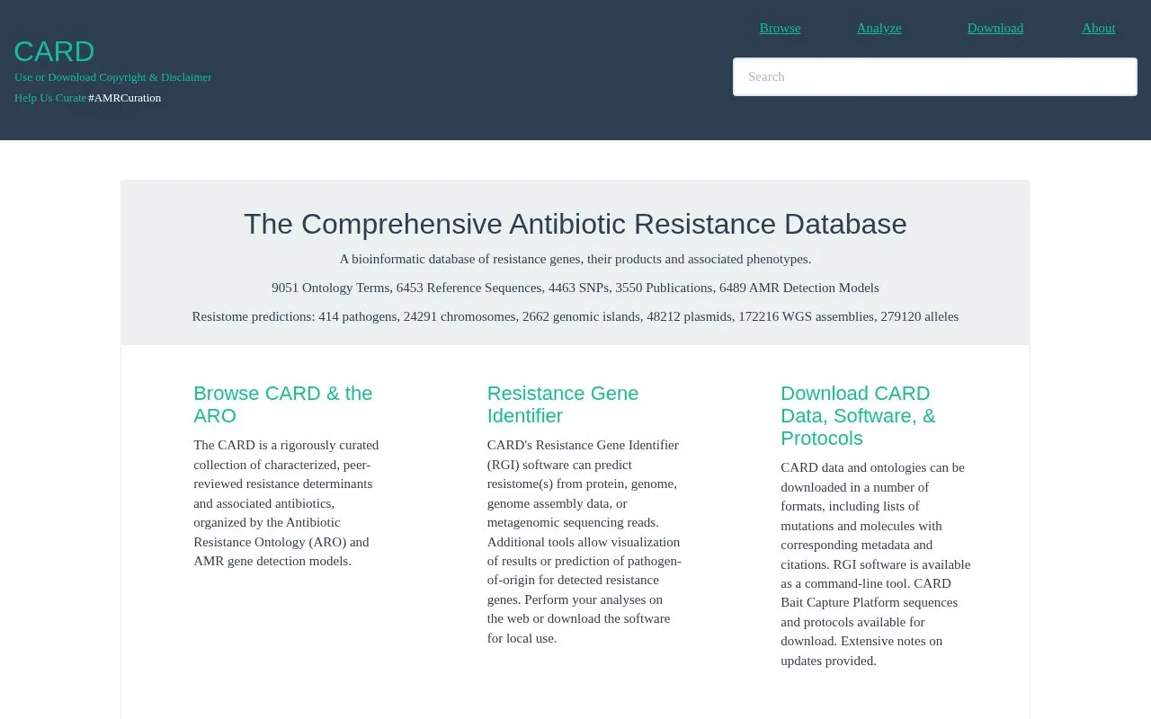The width and height of the screenshot is (1151, 719).
Task: Click The Comprehensive Antibiotic Resistance Database title
Action: point(575,224)
